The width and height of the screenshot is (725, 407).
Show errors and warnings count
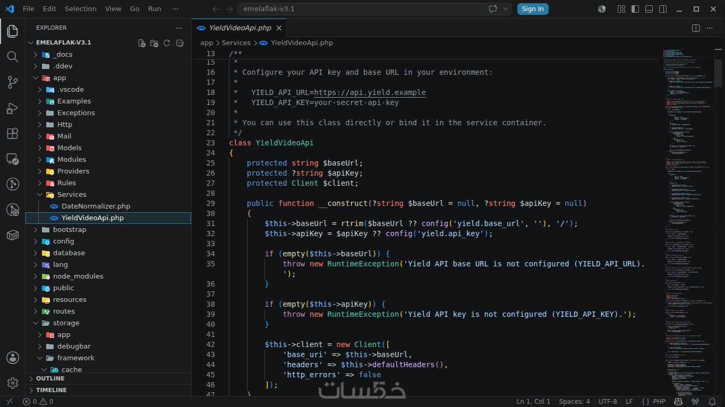38,402
